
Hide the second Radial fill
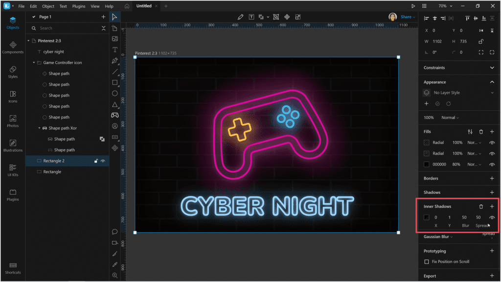click(492, 154)
